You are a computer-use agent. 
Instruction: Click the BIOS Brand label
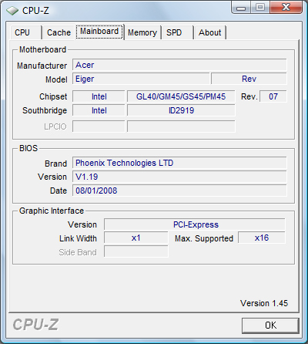[55, 164]
